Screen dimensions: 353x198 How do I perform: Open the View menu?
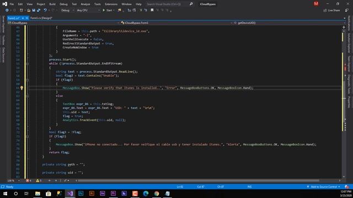29,4
